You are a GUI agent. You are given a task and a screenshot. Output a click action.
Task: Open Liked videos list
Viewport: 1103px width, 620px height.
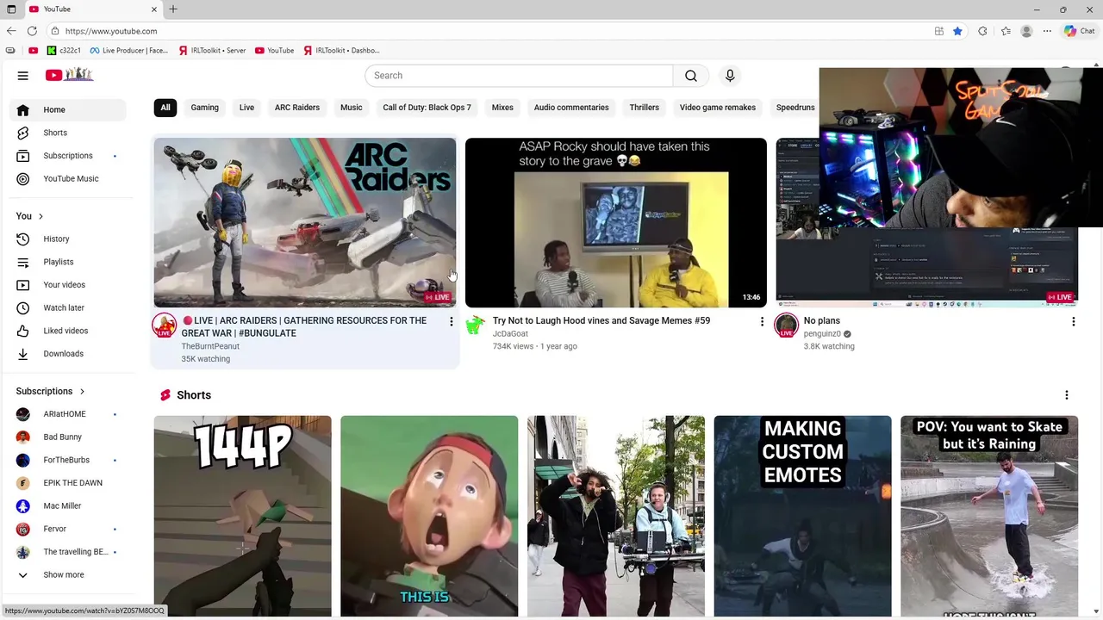pyautogui.click(x=68, y=331)
